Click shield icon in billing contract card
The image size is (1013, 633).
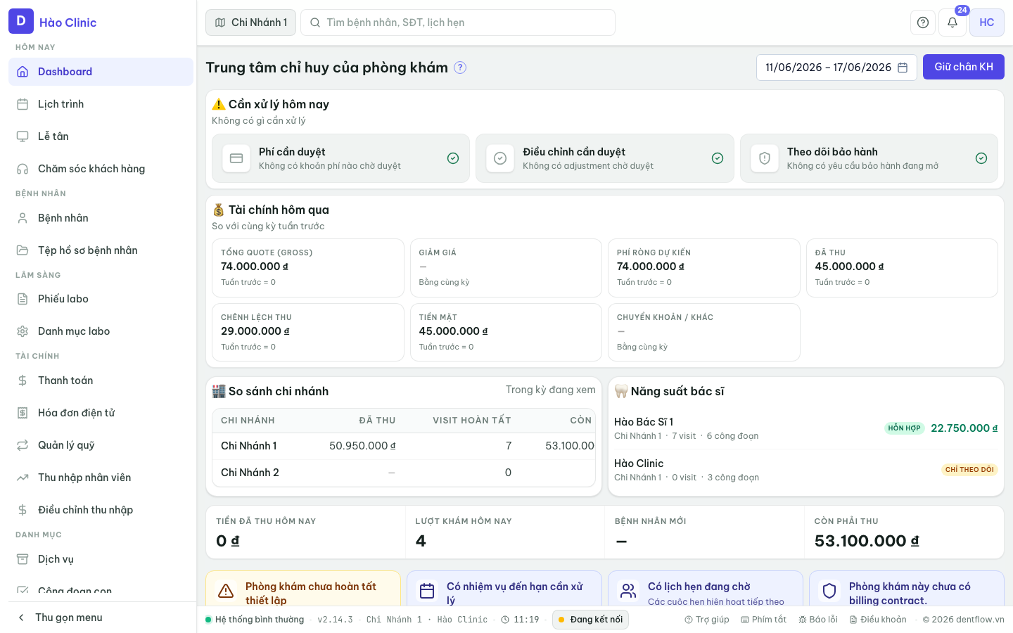pyautogui.click(x=829, y=591)
